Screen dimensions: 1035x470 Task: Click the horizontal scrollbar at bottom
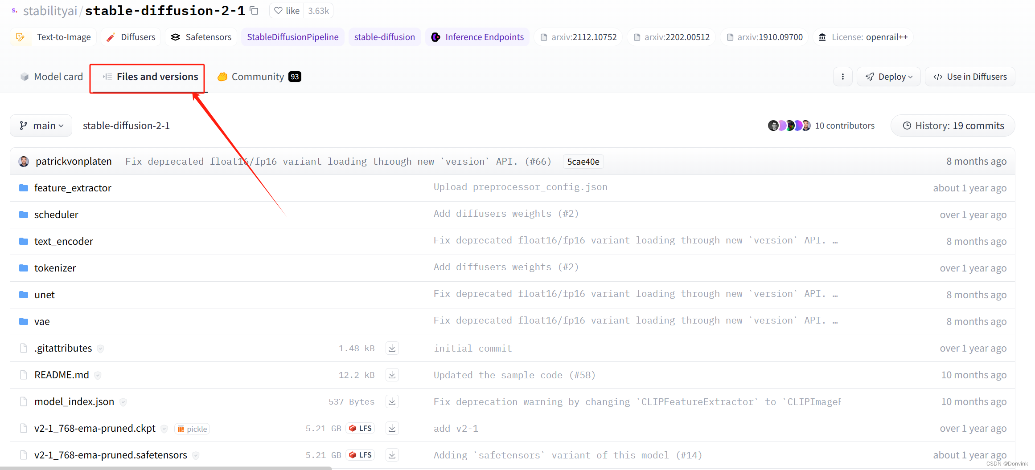click(x=166, y=468)
